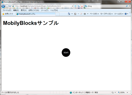The height and width of the screenshot is (95, 132).
Task: Open the ヘルプ(H) menu
Action: pyautogui.click(x=54, y=10)
